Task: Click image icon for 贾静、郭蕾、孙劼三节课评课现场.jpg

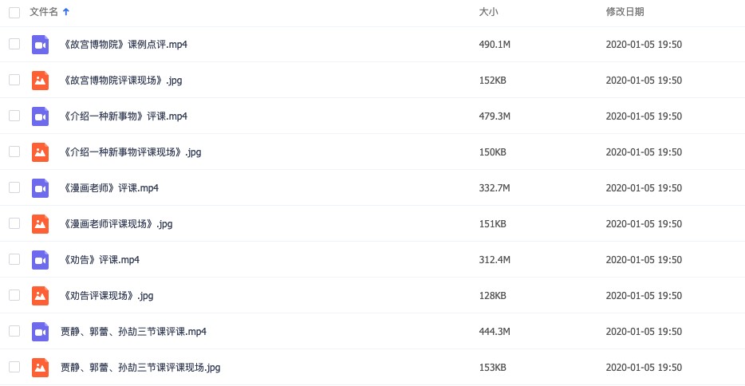Action: click(x=40, y=367)
